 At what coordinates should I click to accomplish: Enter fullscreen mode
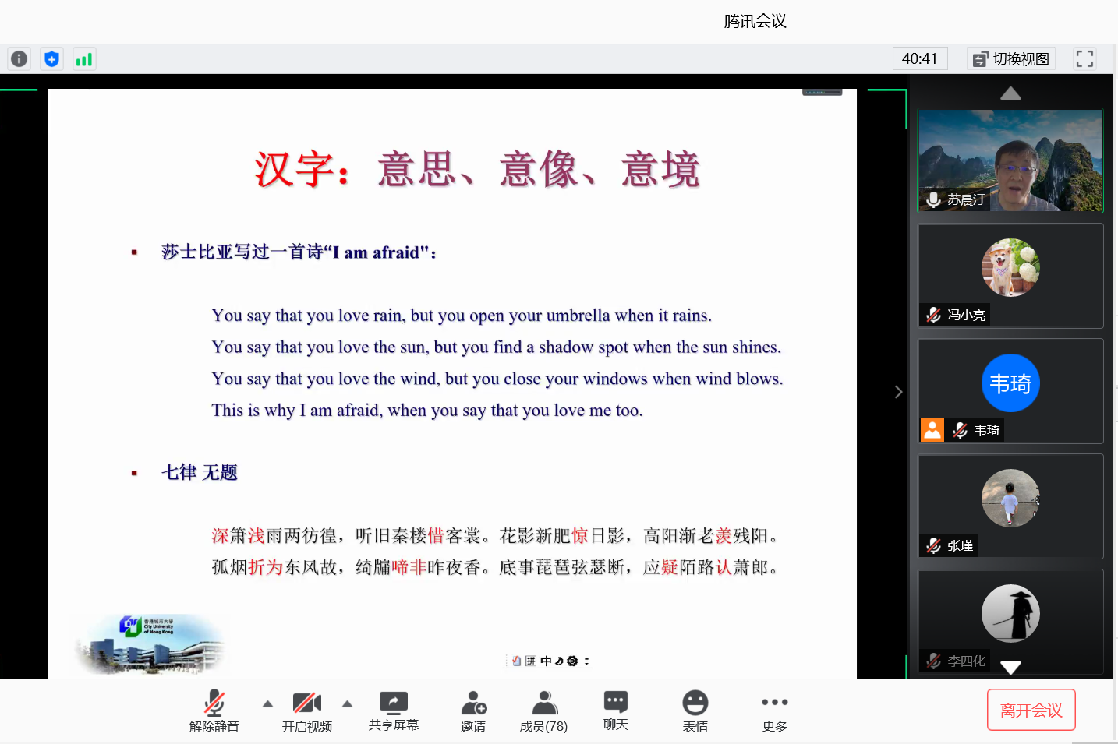[1084, 59]
